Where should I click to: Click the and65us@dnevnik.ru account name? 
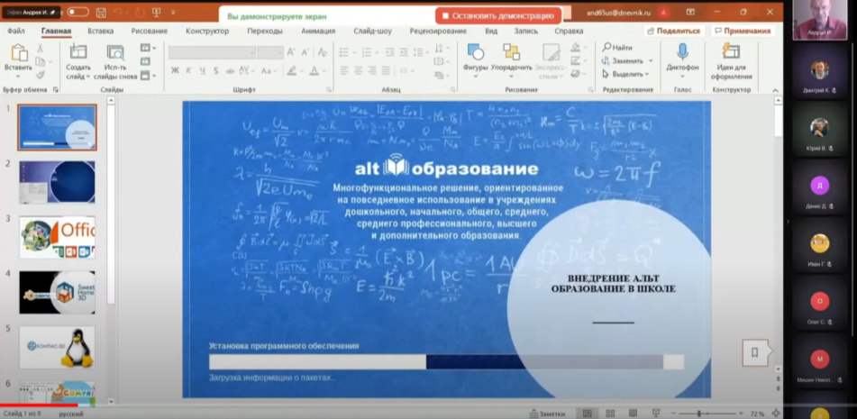pos(617,12)
